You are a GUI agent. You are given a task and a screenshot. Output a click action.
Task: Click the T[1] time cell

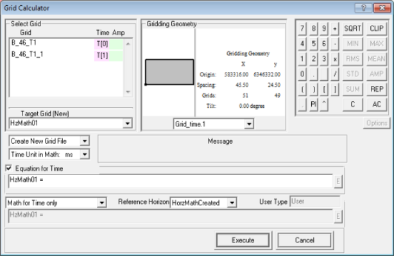pyautogui.click(x=102, y=56)
